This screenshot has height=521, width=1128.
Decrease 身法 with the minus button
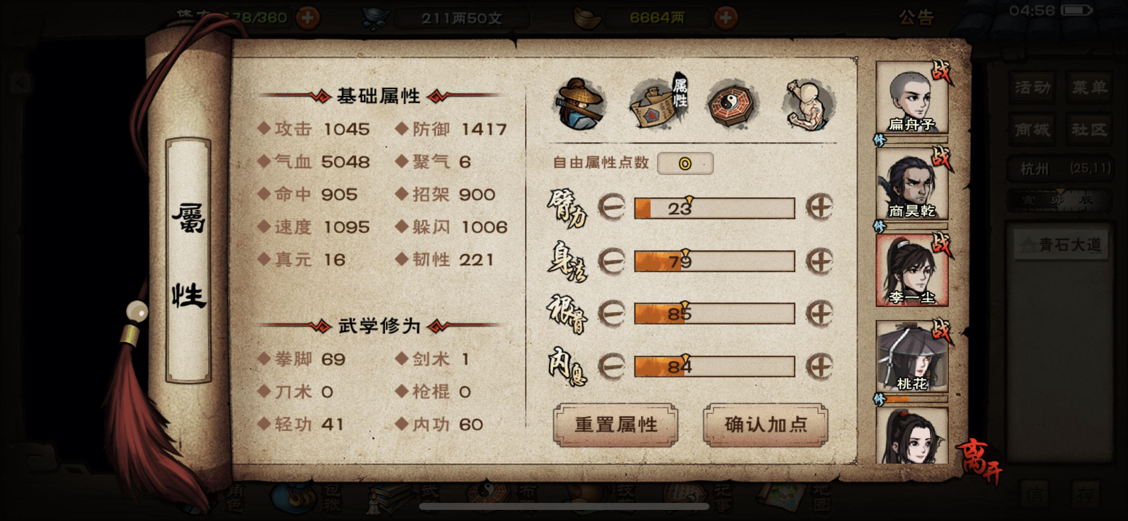click(612, 261)
